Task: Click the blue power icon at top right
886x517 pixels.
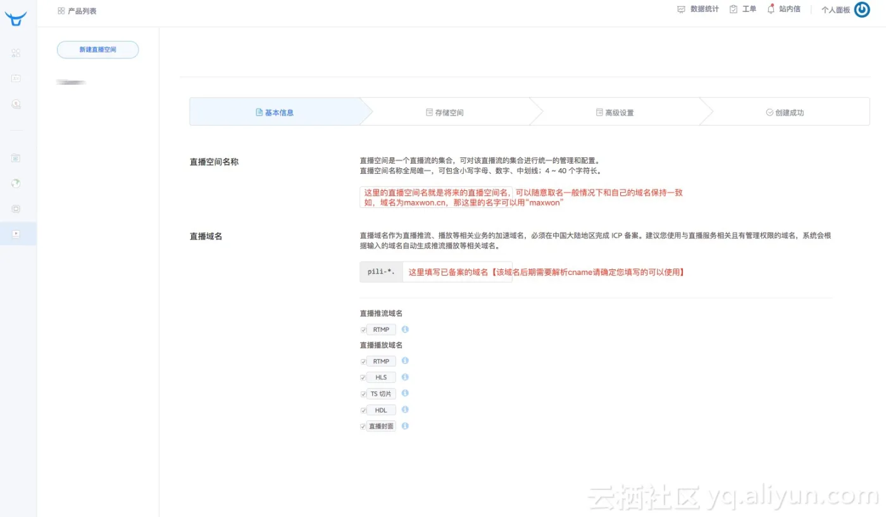Action: coord(862,9)
